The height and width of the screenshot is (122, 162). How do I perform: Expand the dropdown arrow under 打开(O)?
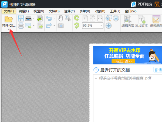coord(9,29)
